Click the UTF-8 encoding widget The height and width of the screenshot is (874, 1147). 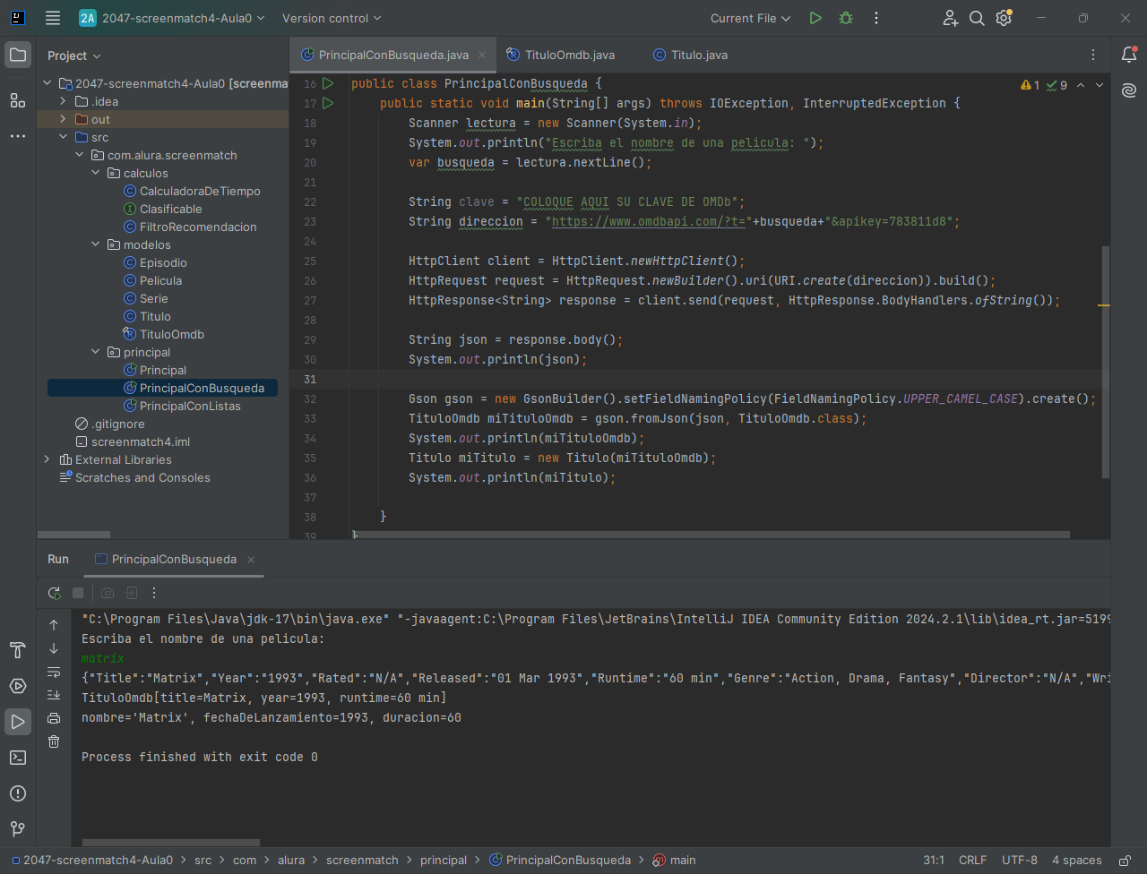point(1020,860)
